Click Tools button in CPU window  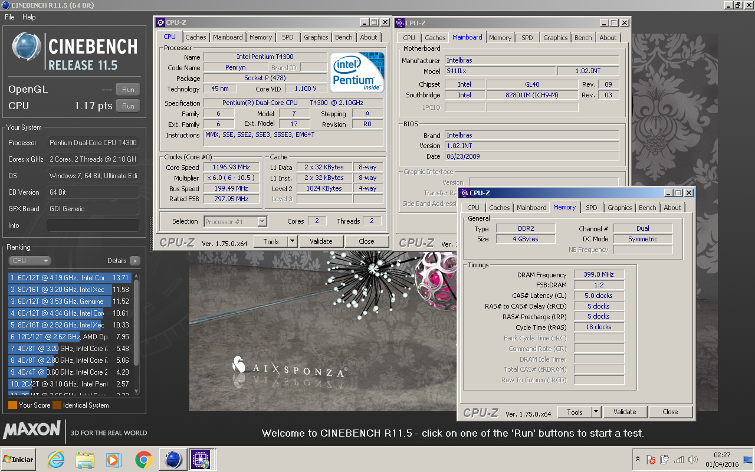coord(271,241)
